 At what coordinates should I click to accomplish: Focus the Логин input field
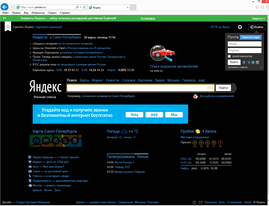(244, 44)
